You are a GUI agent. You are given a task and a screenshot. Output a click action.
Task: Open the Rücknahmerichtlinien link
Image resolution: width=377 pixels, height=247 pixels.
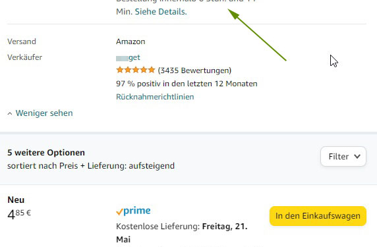[155, 97]
